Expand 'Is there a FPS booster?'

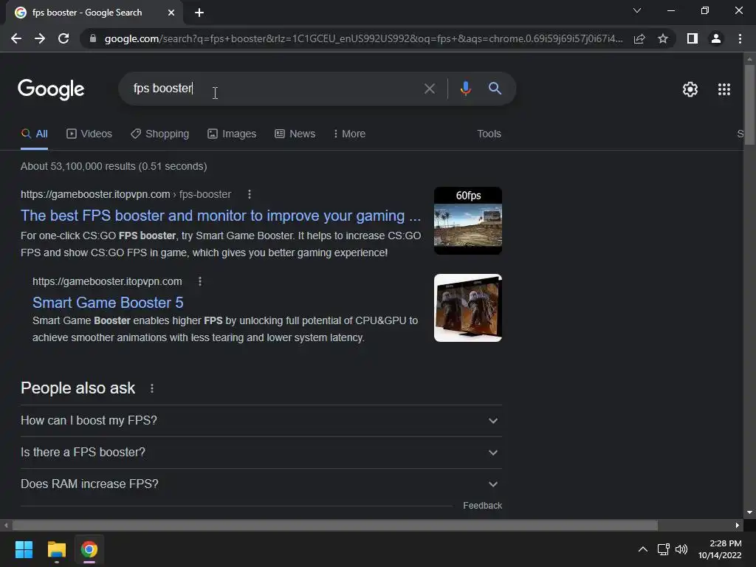click(x=261, y=453)
